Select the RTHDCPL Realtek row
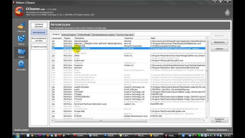 (129, 116)
